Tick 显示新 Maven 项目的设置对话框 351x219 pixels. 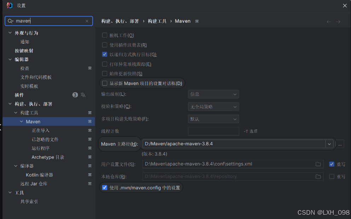pos(104,83)
